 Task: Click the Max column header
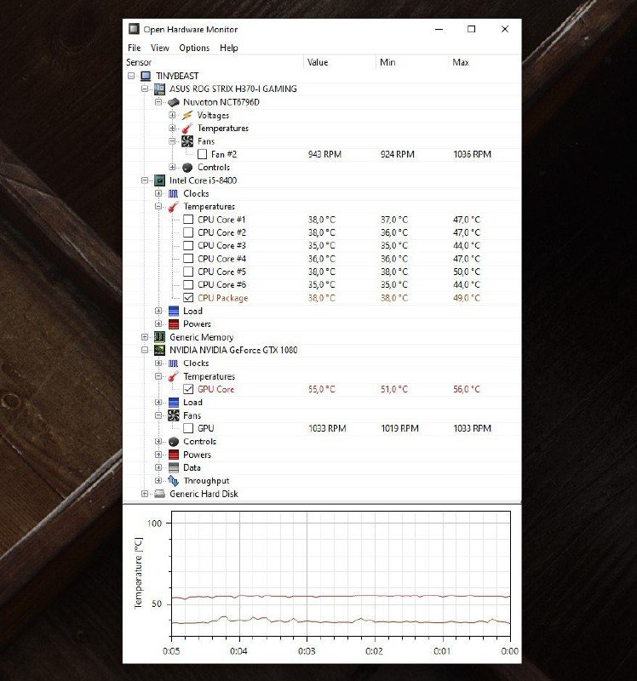(485, 62)
